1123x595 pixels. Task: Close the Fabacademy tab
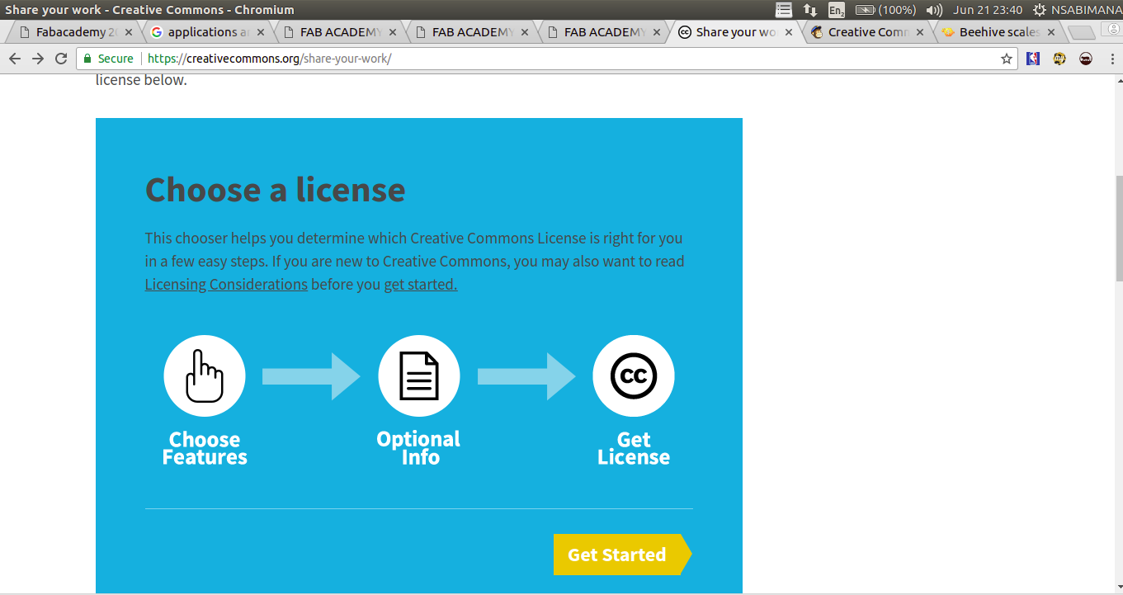coord(128,32)
